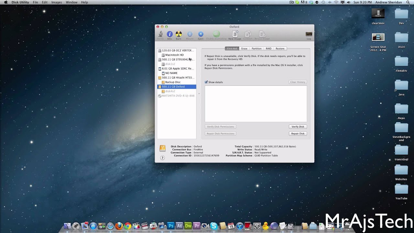Viewport: 414px width, 233px height.
Task: Select the Screen Shot desktop file
Action: tap(378, 42)
